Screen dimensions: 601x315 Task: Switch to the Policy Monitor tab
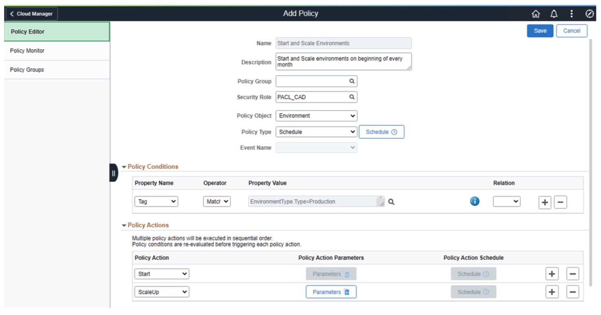(27, 51)
